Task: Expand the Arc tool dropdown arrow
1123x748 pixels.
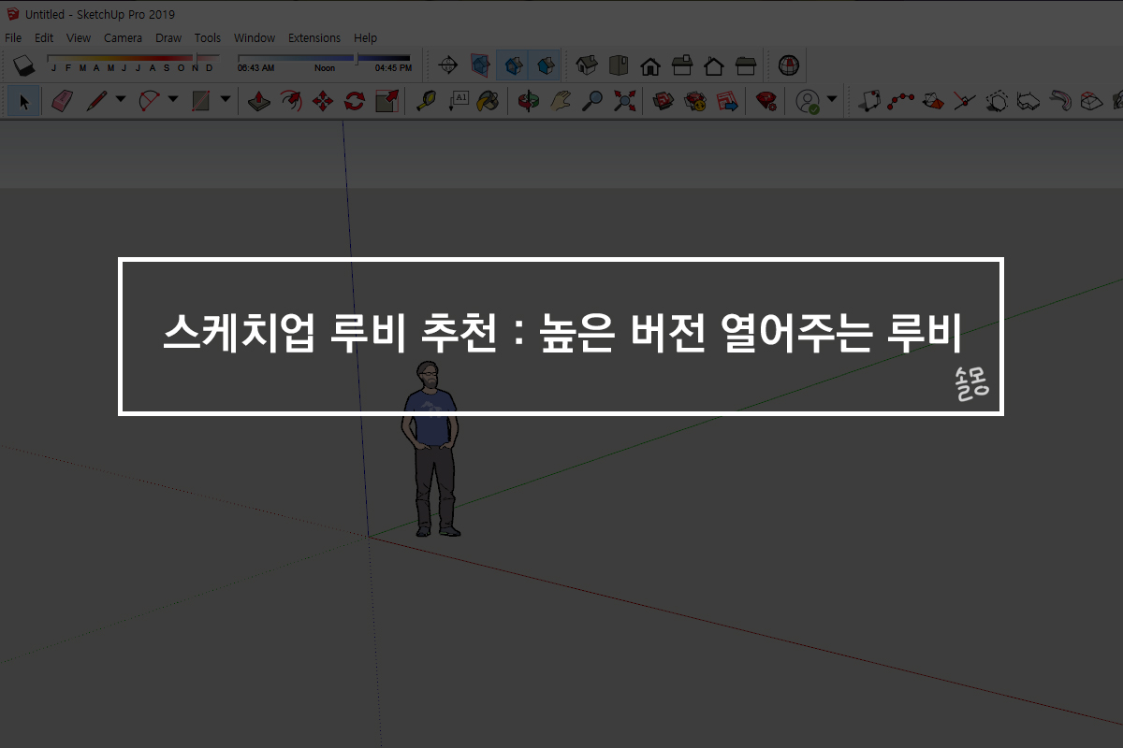Action: (x=172, y=98)
